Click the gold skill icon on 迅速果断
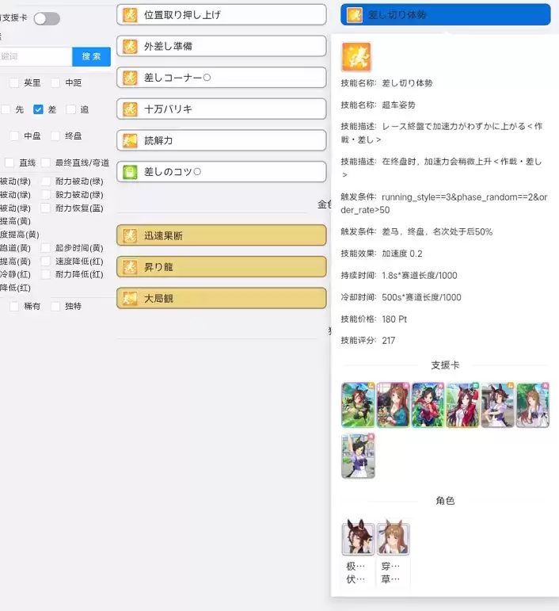 (130, 235)
